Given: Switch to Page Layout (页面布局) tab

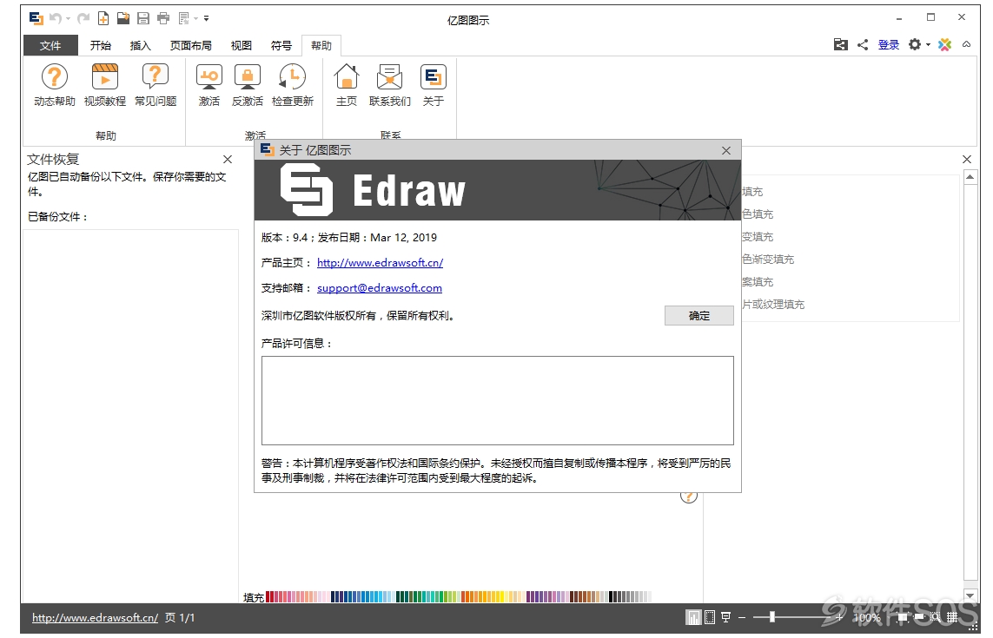Looking at the screenshot, I should point(191,45).
